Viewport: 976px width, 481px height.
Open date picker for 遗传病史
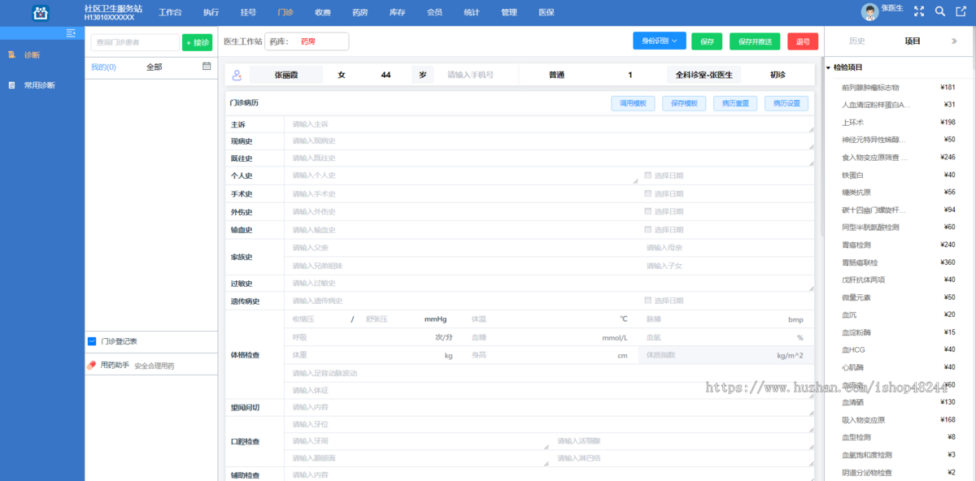(x=648, y=301)
